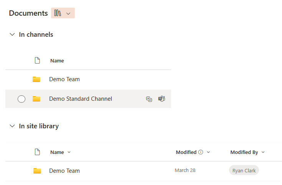Open the Demo Team folder in site library
The image size is (282, 185).
point(64,170)
